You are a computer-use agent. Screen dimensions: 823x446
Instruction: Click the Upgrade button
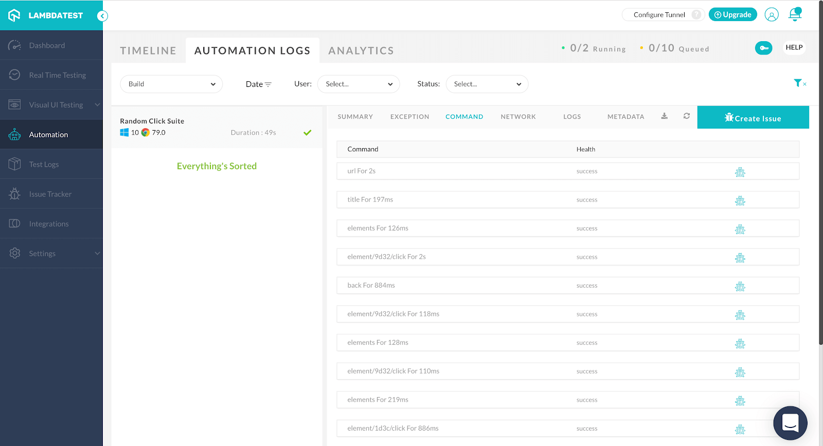click(x=732, y=15)
